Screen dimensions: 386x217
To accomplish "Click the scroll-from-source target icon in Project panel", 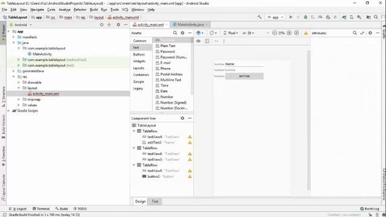I will [101, 25].
